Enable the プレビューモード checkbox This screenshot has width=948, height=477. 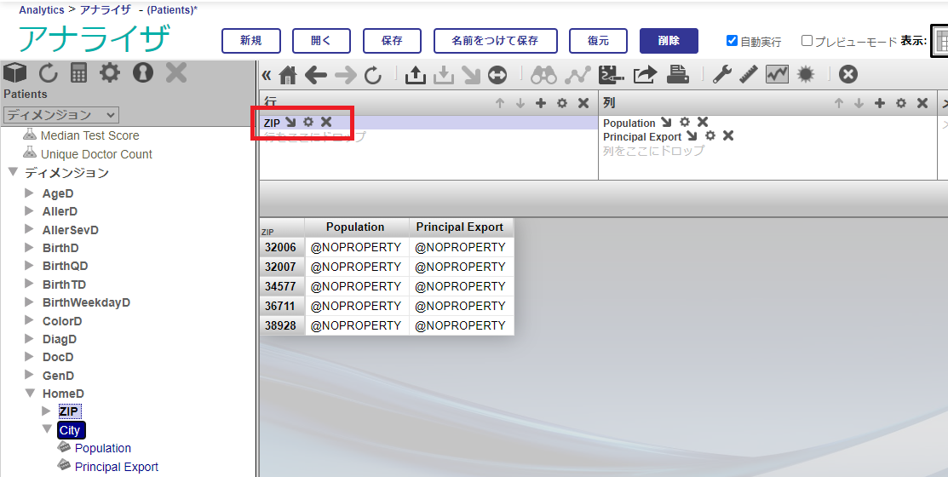coord(807,41)
